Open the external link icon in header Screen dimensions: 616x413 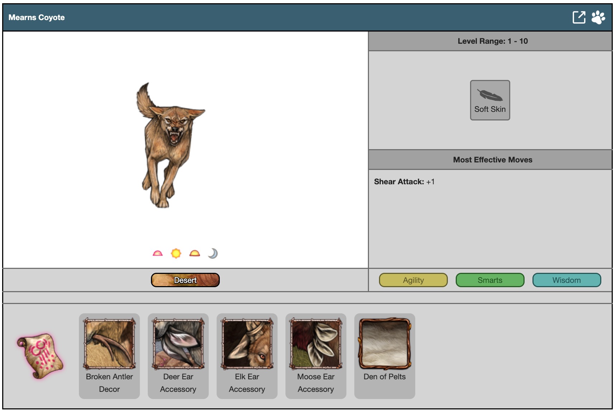coord(579,17)
